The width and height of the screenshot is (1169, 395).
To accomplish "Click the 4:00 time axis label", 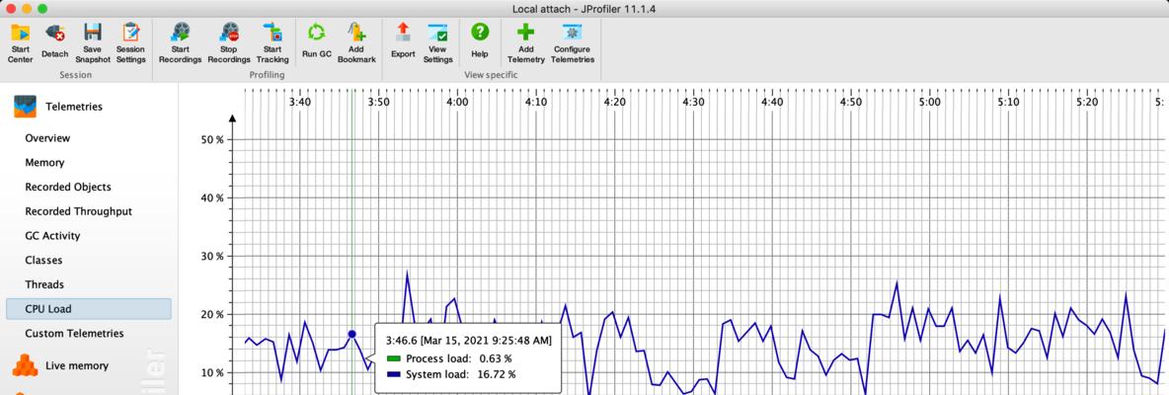I will (457, 102).
